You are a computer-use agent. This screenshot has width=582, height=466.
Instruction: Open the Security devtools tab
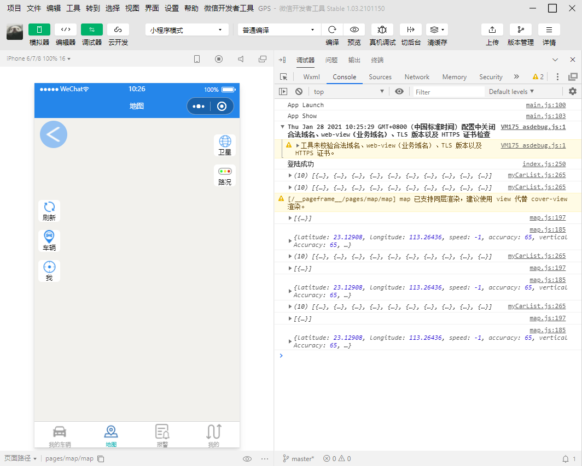(x=491, y=76)
